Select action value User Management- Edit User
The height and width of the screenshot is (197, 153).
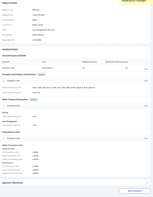43,30
